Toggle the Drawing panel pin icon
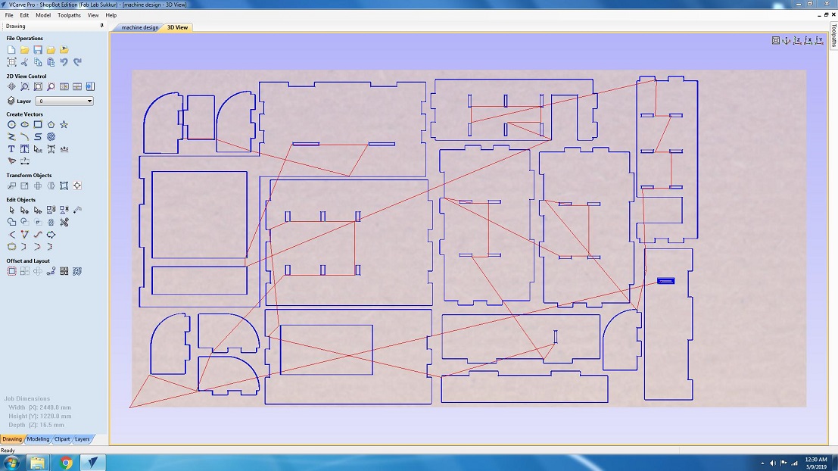The height and width of the screenshot is (471, 838). [x=101, y=26]
